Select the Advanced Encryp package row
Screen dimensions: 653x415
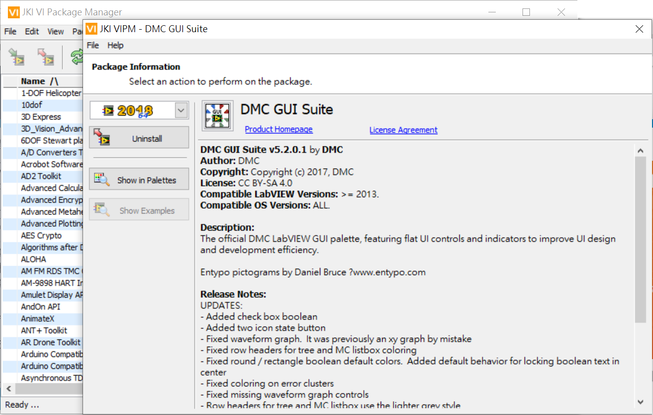click(43, 200)
